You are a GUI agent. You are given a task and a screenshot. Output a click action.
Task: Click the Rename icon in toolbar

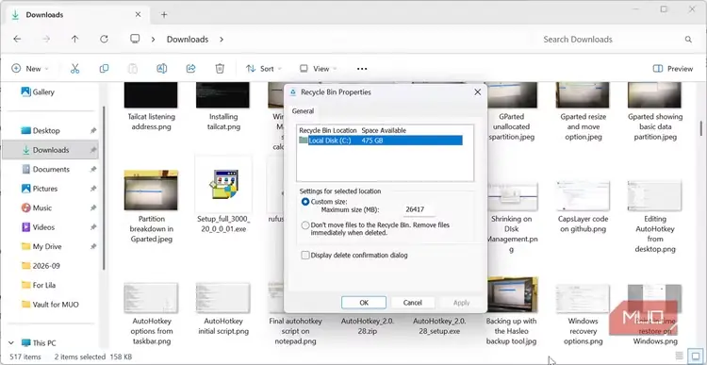161,69
